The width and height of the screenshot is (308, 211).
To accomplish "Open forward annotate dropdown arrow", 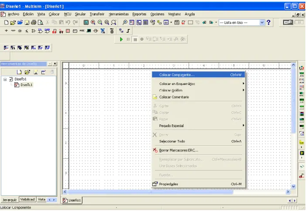I will click(216, 23).
